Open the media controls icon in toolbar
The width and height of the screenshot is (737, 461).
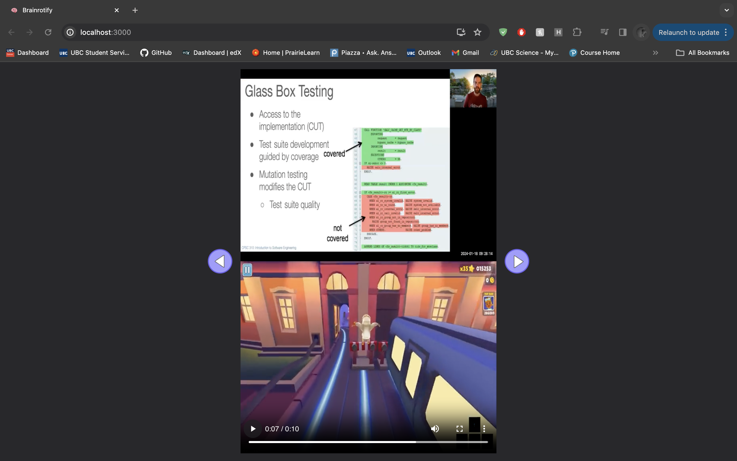604,32
